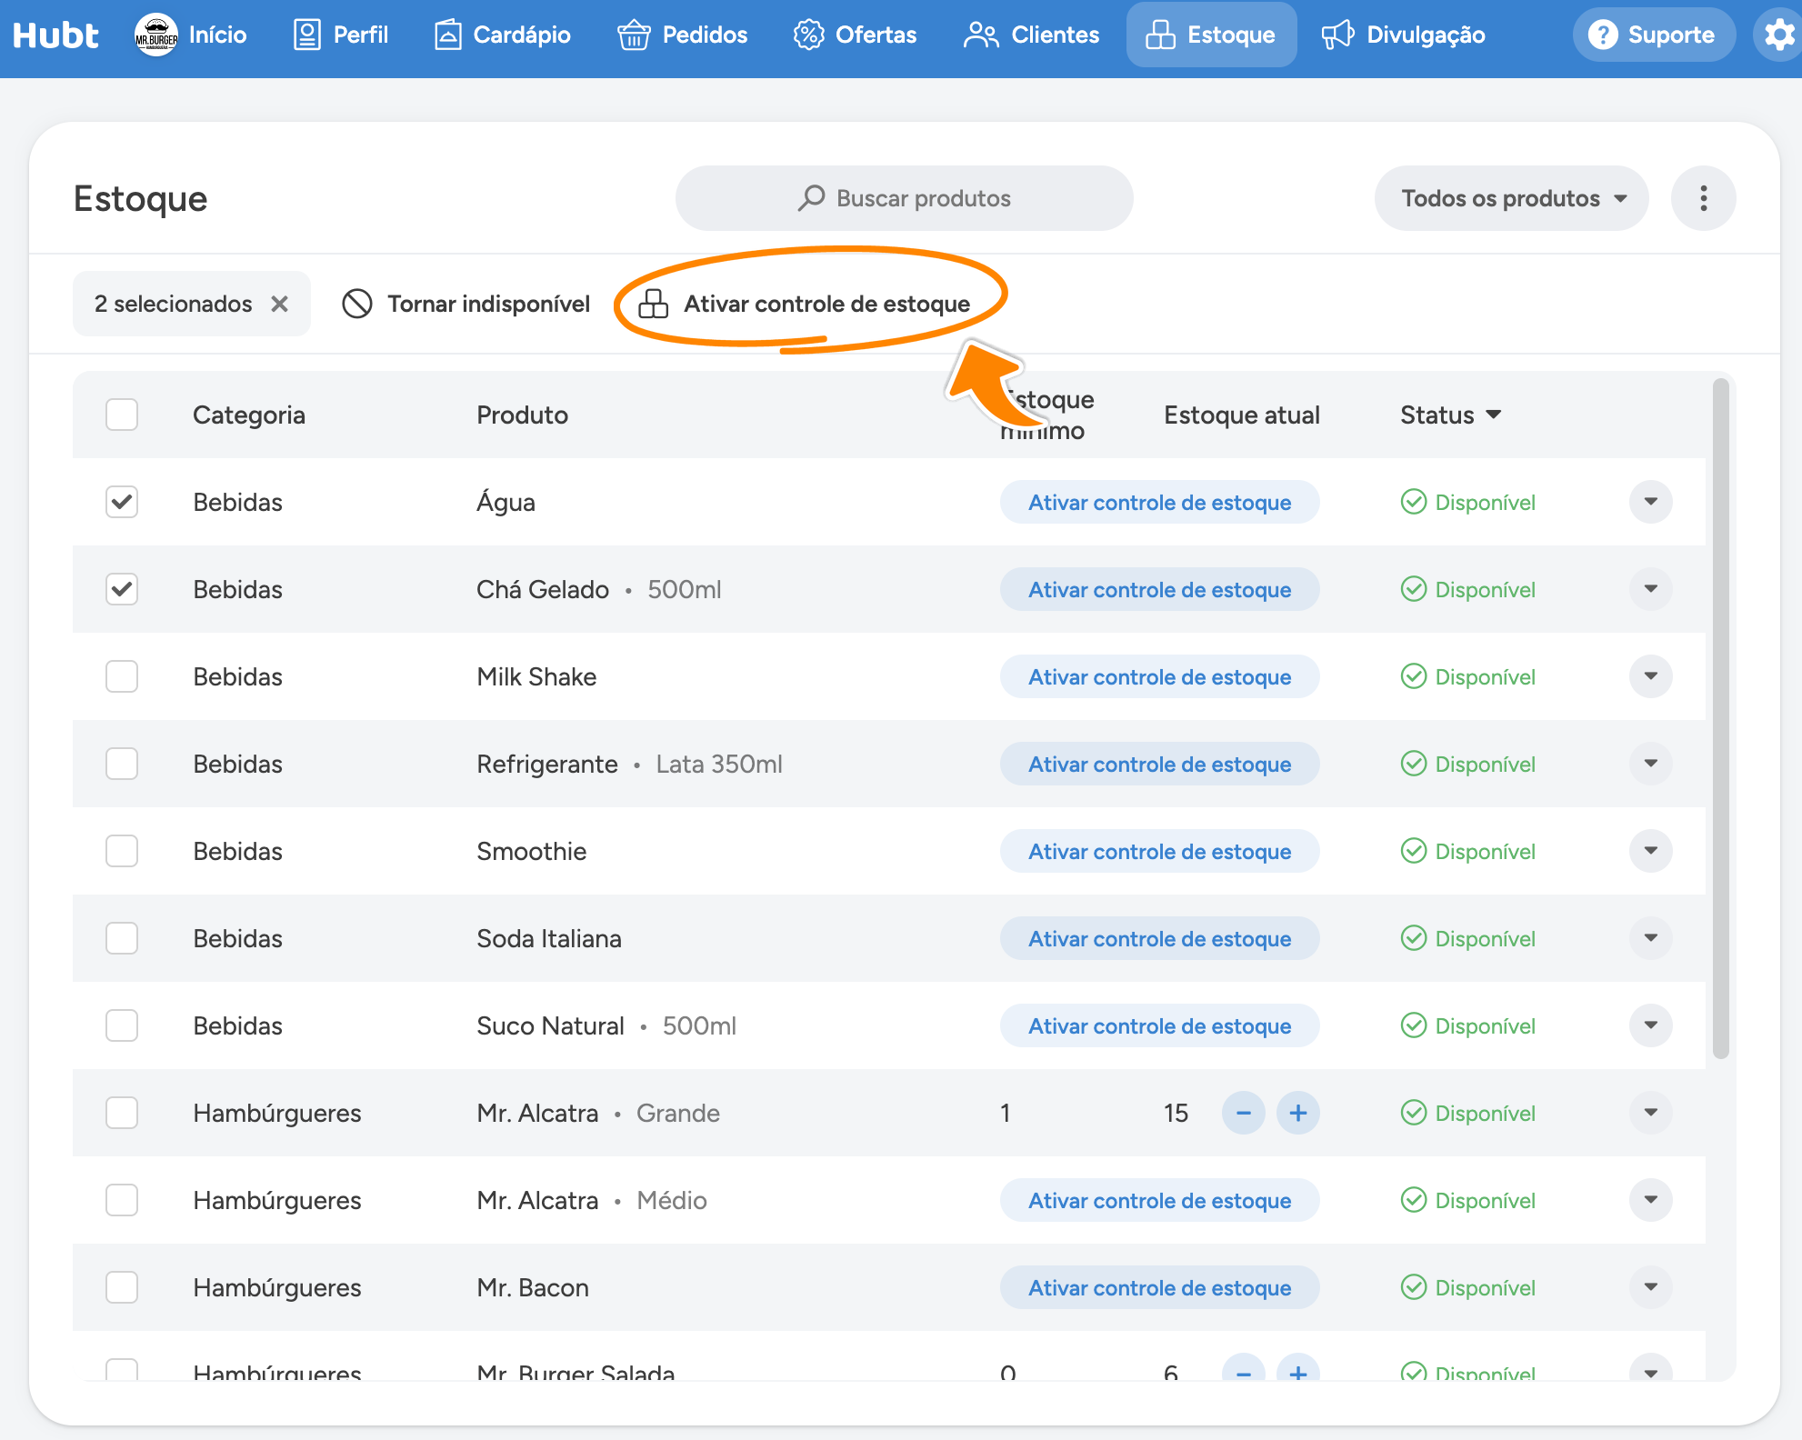Open the Clientes tab
The height and width of the screenshot is (1440, 1802).
click(x=1031, y=35)
